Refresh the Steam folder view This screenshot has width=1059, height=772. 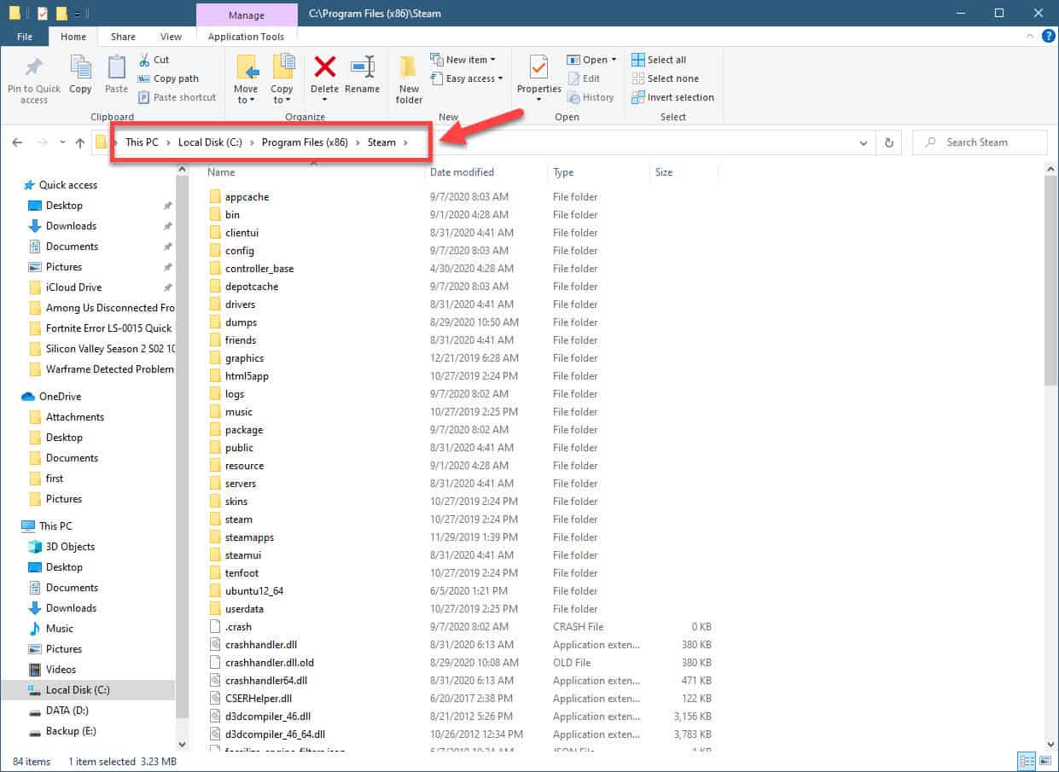click(x=889, y=142)
